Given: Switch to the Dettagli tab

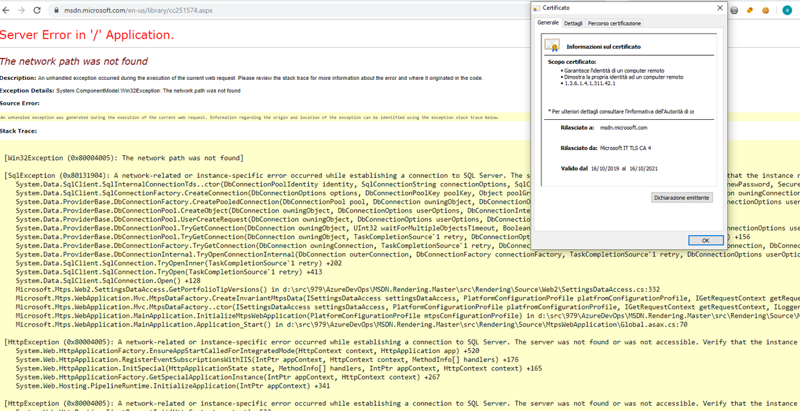Looking at the screenshot, I should [x=573, y=23].
